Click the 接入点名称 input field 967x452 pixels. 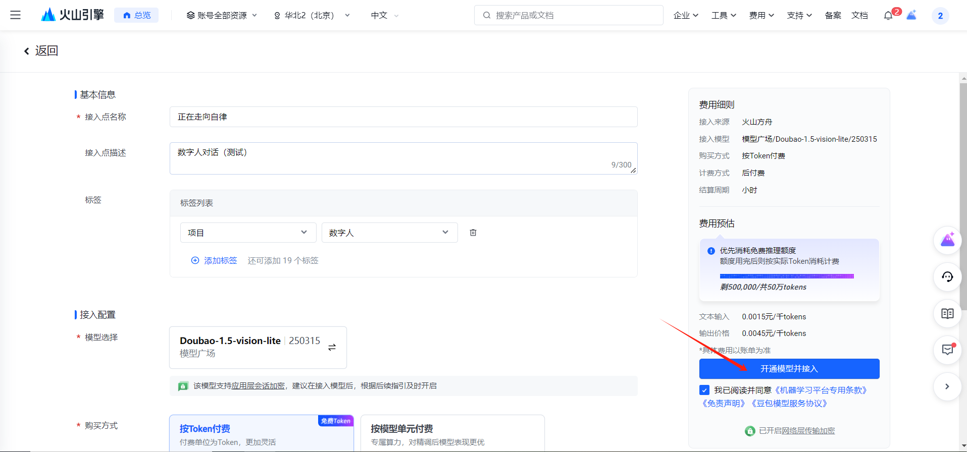click(x=403, y=117)
